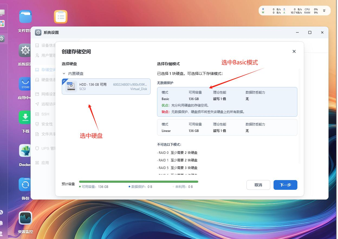Screen dimensions: 338x239
Task: Click the colorful app grid icon in left dock
Action: tap(2, 24)
